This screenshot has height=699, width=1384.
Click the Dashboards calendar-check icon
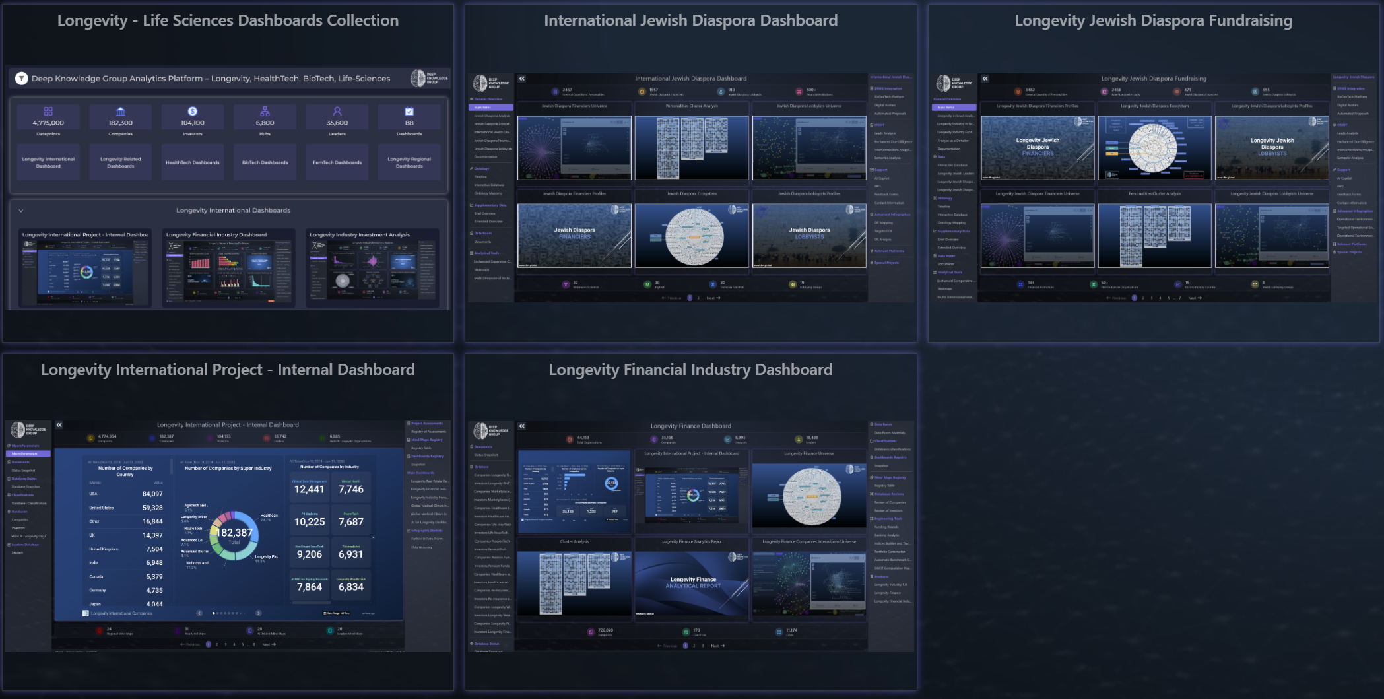pyautogui.click(x=409, y=112)
